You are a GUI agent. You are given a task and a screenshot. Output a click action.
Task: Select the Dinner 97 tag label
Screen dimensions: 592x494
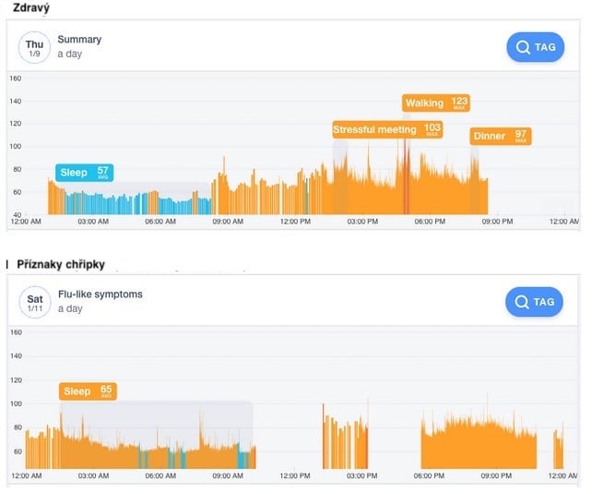pos(501,136)
